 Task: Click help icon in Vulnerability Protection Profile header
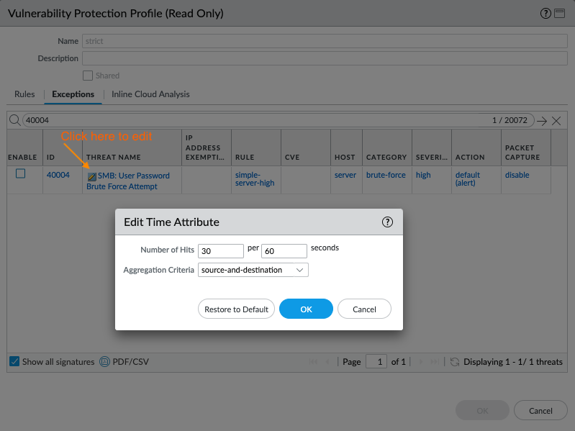tap(545, 14)
